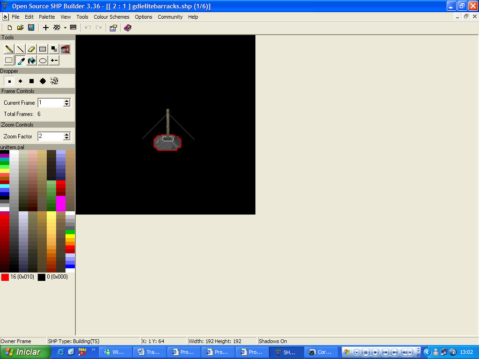
Task: Choose the spray pattern brush
Action: pyautogui.click(x=54, y=81)
